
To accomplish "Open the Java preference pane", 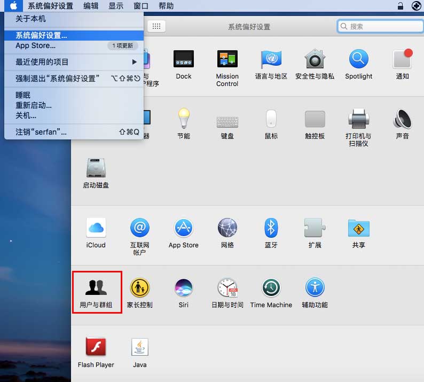I will 139,347.
